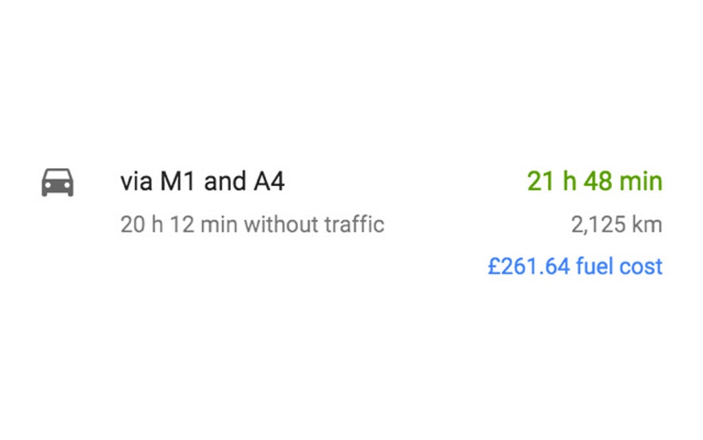The height and width of the screenshot is (440, 703).
Task: Select the route via M1 and A4
Action: click(x=202, y=182)
